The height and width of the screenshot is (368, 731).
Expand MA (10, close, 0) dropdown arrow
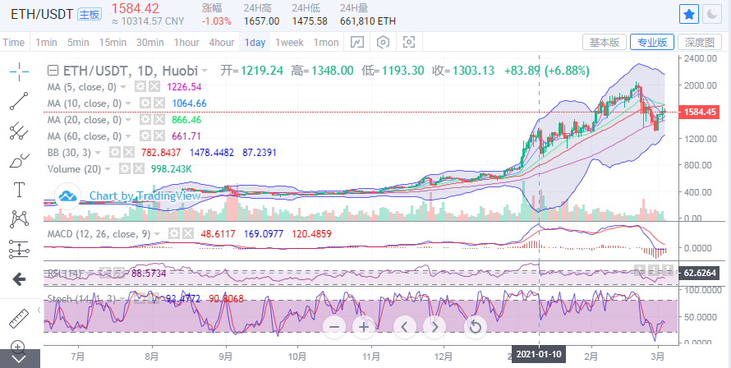tap(128, 103)
